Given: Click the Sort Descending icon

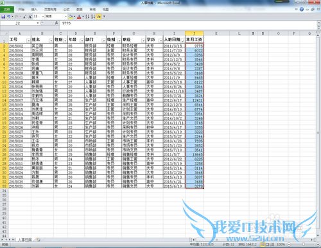Looking at the screenshot, I should (x=93, y=17).
